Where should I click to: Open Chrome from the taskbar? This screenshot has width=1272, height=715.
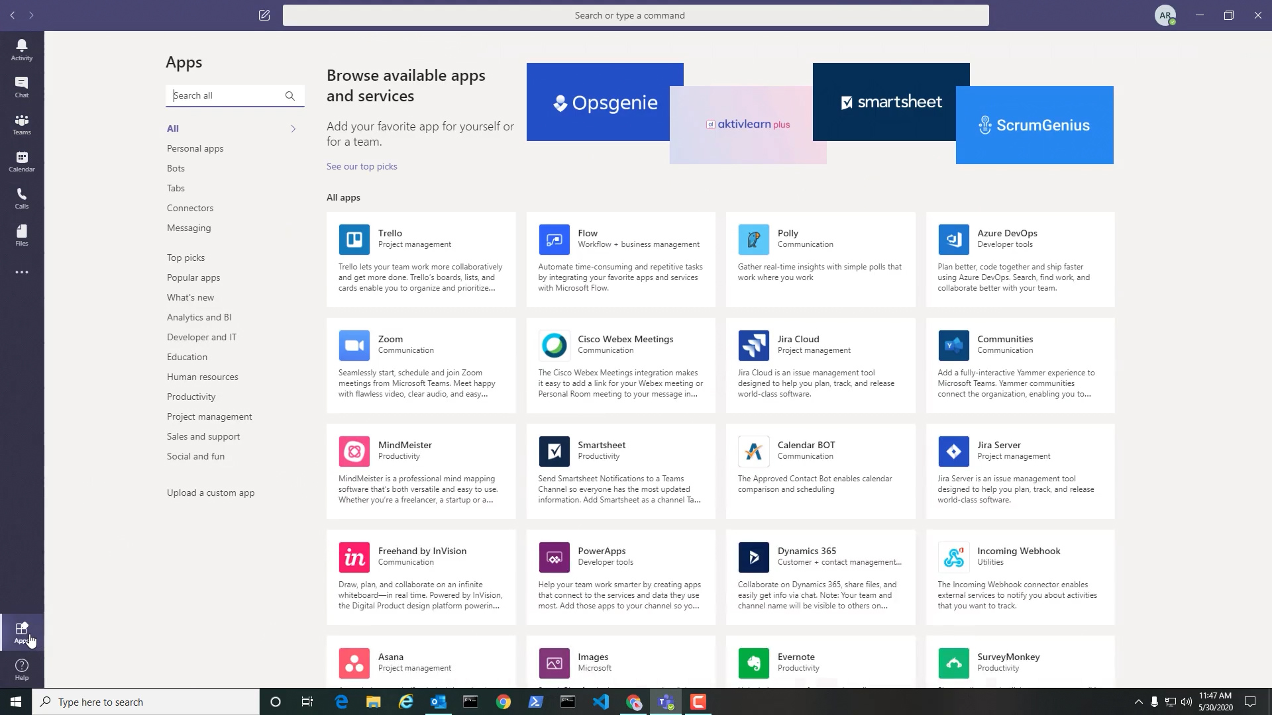coord(503,702)
